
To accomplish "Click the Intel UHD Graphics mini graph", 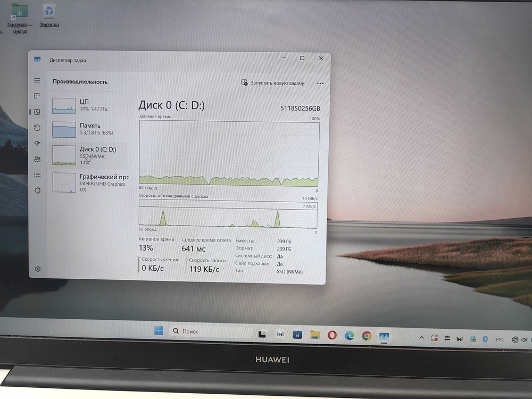I will coord(64,183).
